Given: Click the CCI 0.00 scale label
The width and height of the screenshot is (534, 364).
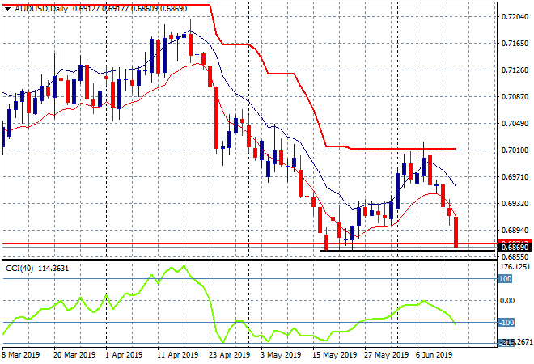Looking at the screenshot, I should coord(507,301).
